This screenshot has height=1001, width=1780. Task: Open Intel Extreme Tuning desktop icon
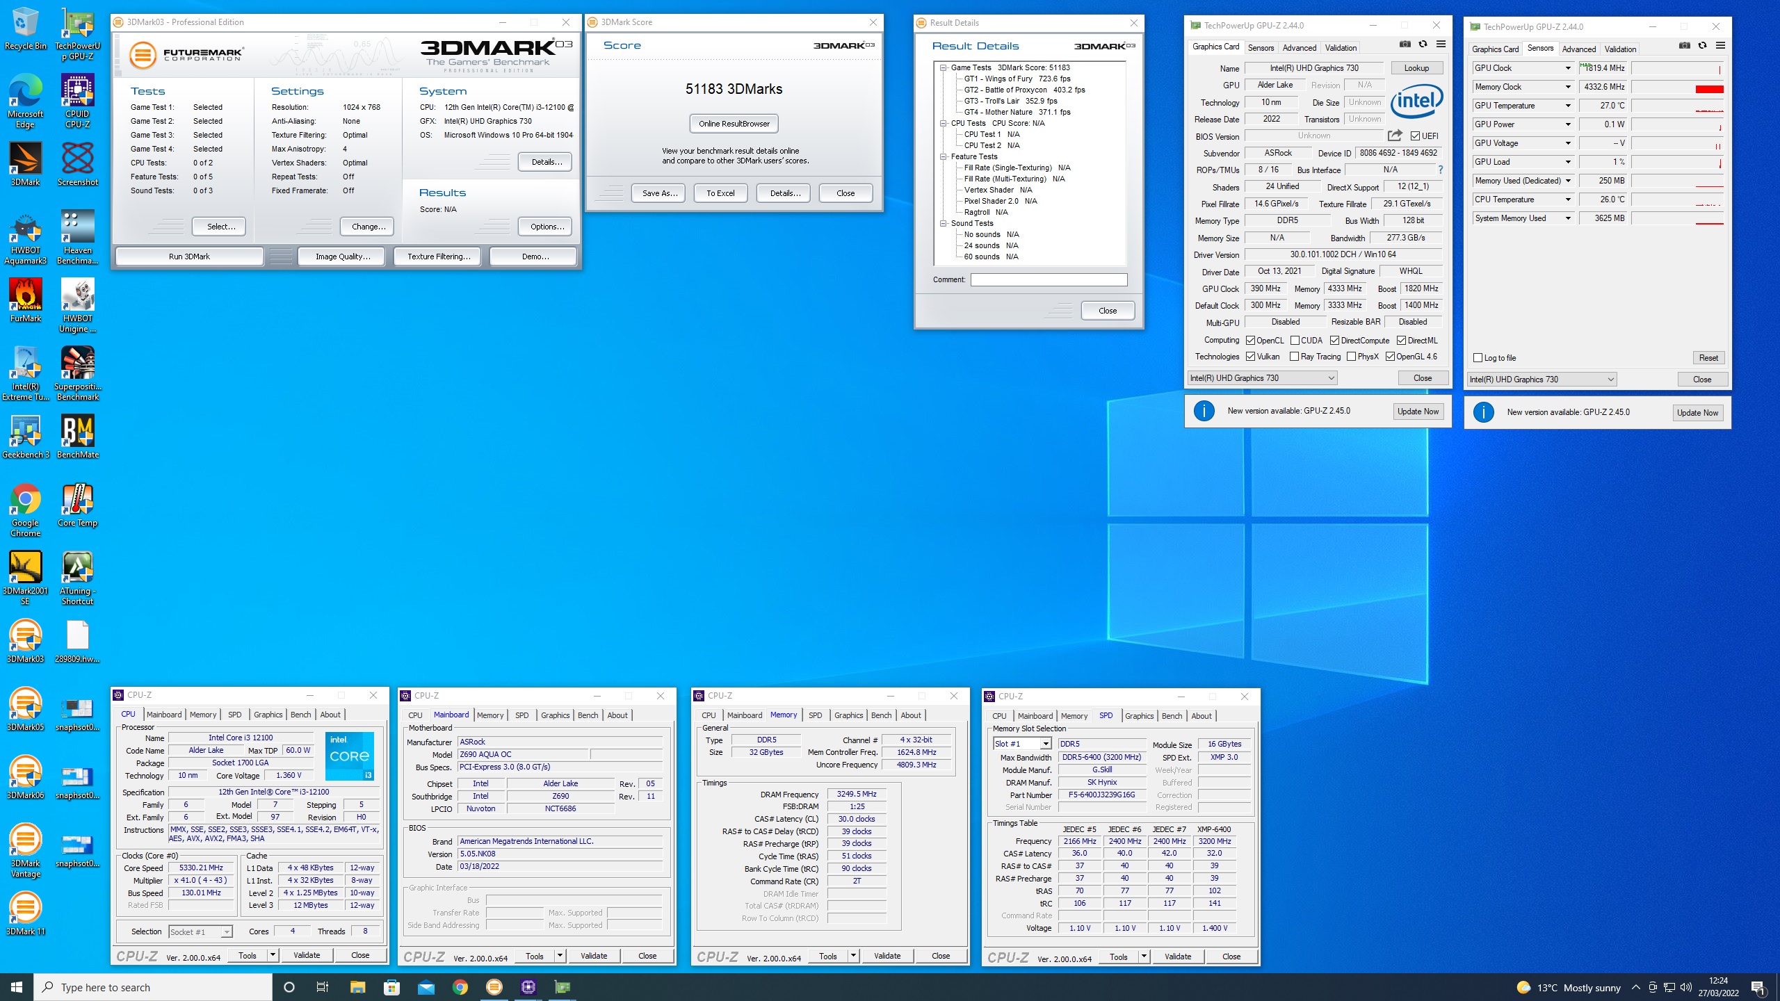click(25, 374)
